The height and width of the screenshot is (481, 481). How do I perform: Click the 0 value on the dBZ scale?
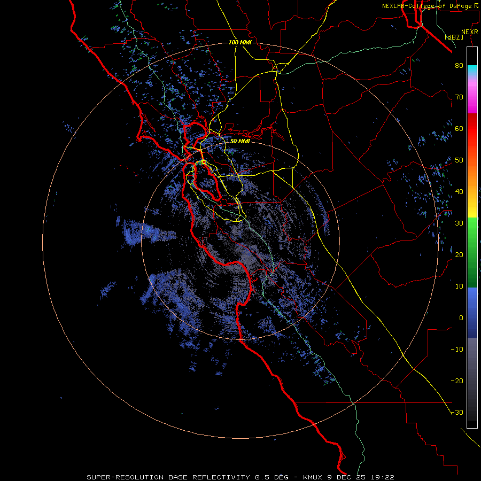pos(461,318)
